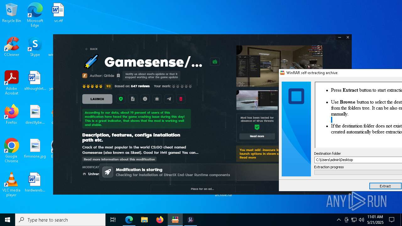Click the 'Notify us about mod's update' button
The image size is (402, 226).
click(x=151, y=76)
